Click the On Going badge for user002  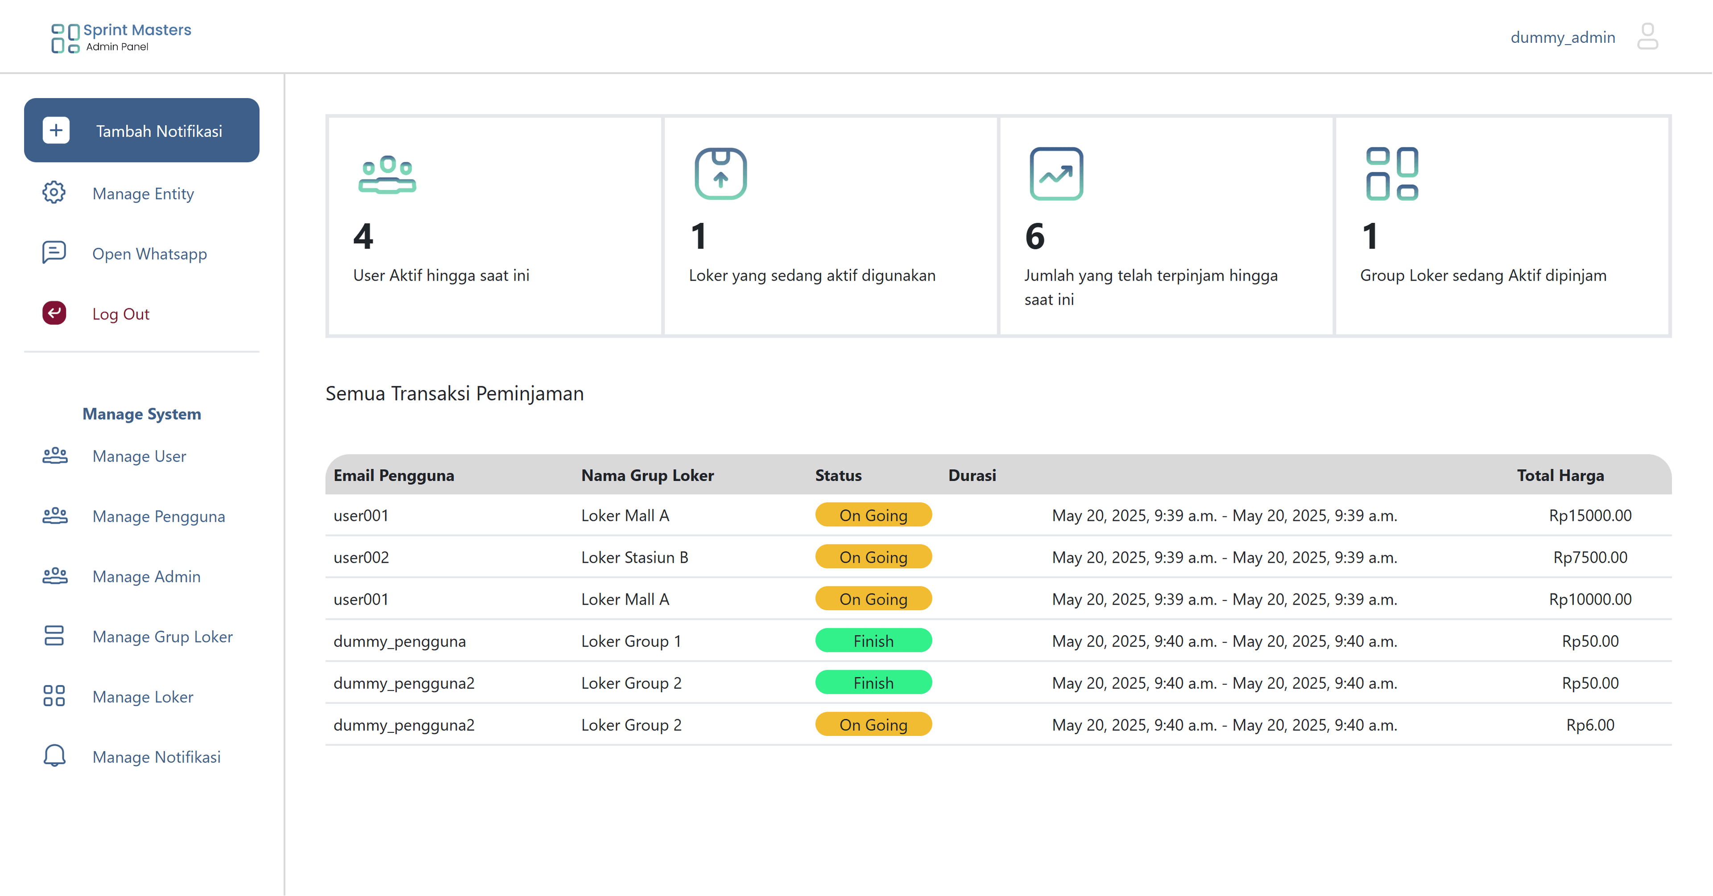click(x=873, y=557)
